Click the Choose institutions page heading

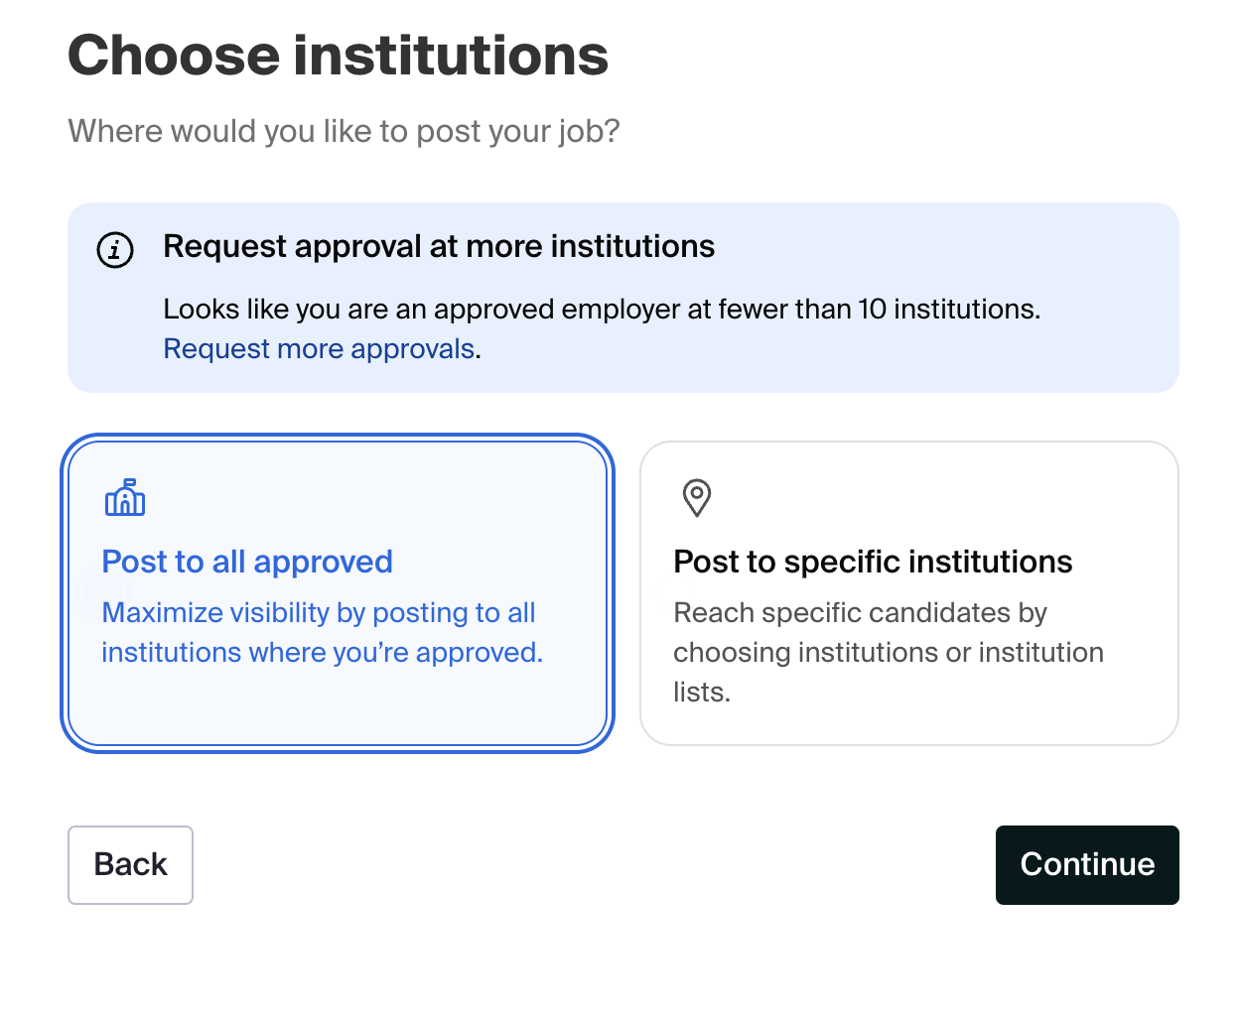[338, 56]
